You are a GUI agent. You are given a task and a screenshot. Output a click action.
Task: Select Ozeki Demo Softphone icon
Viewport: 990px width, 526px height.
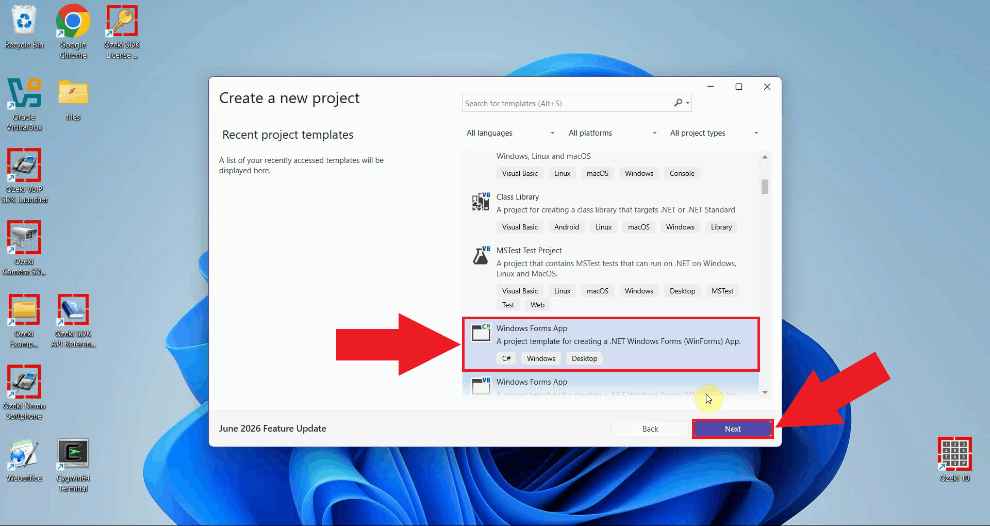pos(24,392)
